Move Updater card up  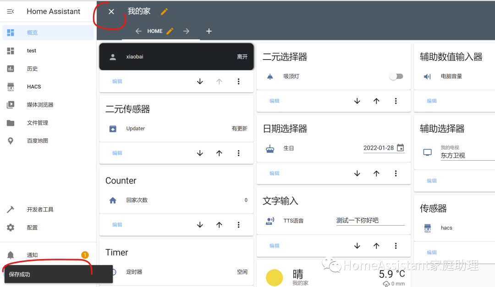pos(219,153)
